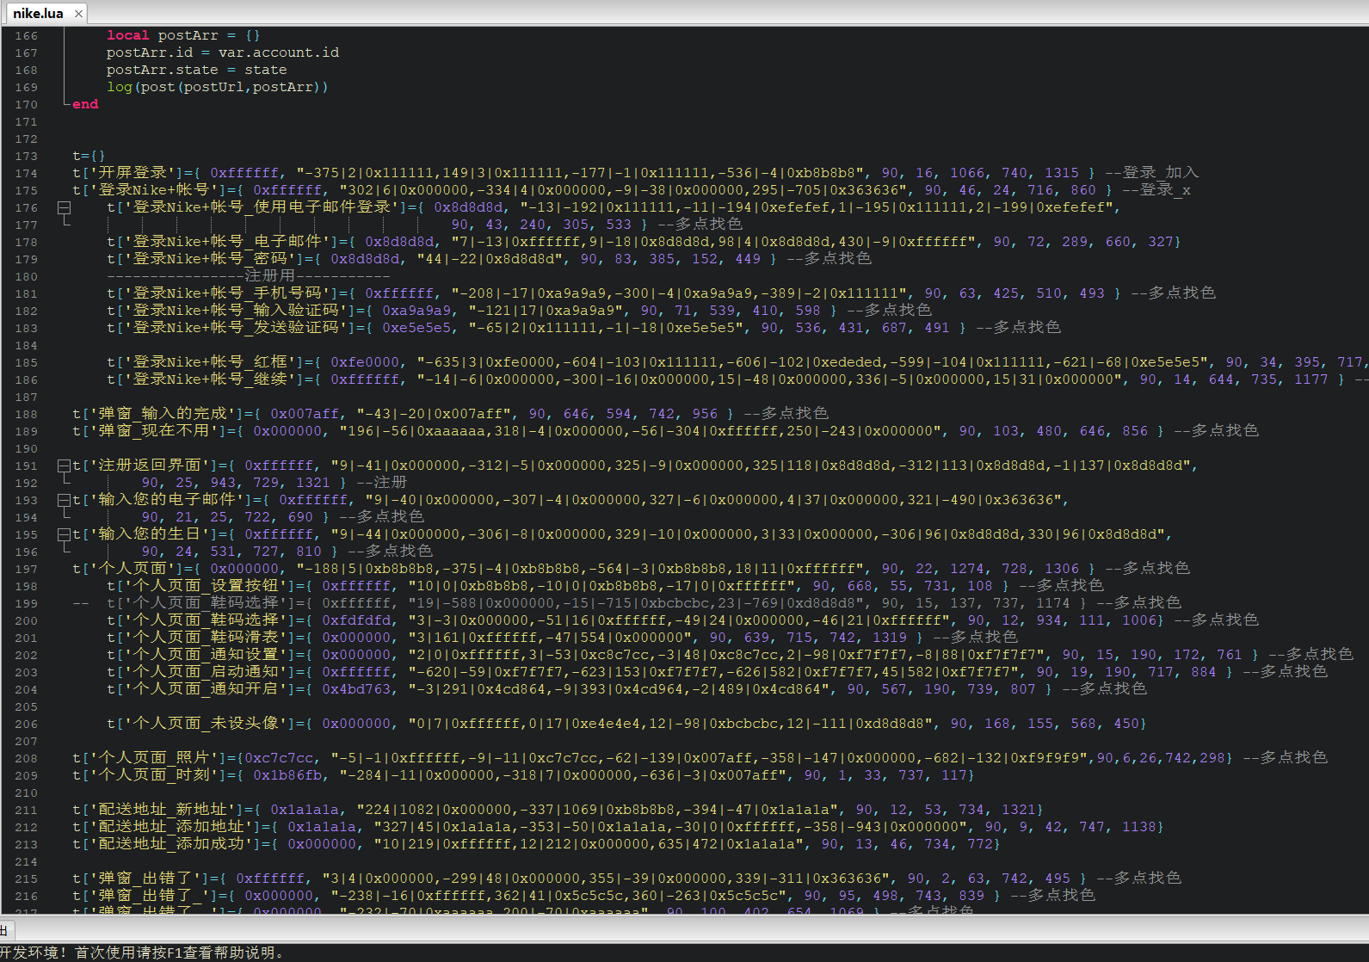
Task: Collapse the fold marker at line 193
Action: tap(64, 500)
